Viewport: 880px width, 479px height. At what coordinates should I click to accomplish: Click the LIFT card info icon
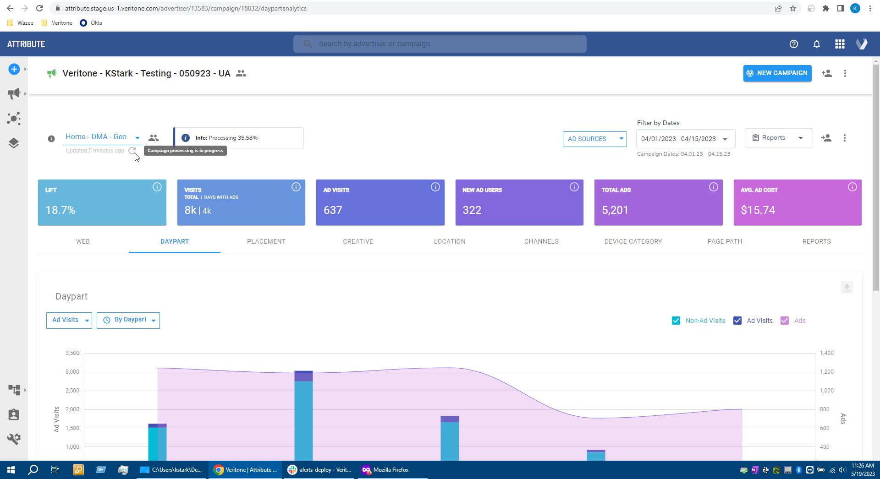(157, 187)
